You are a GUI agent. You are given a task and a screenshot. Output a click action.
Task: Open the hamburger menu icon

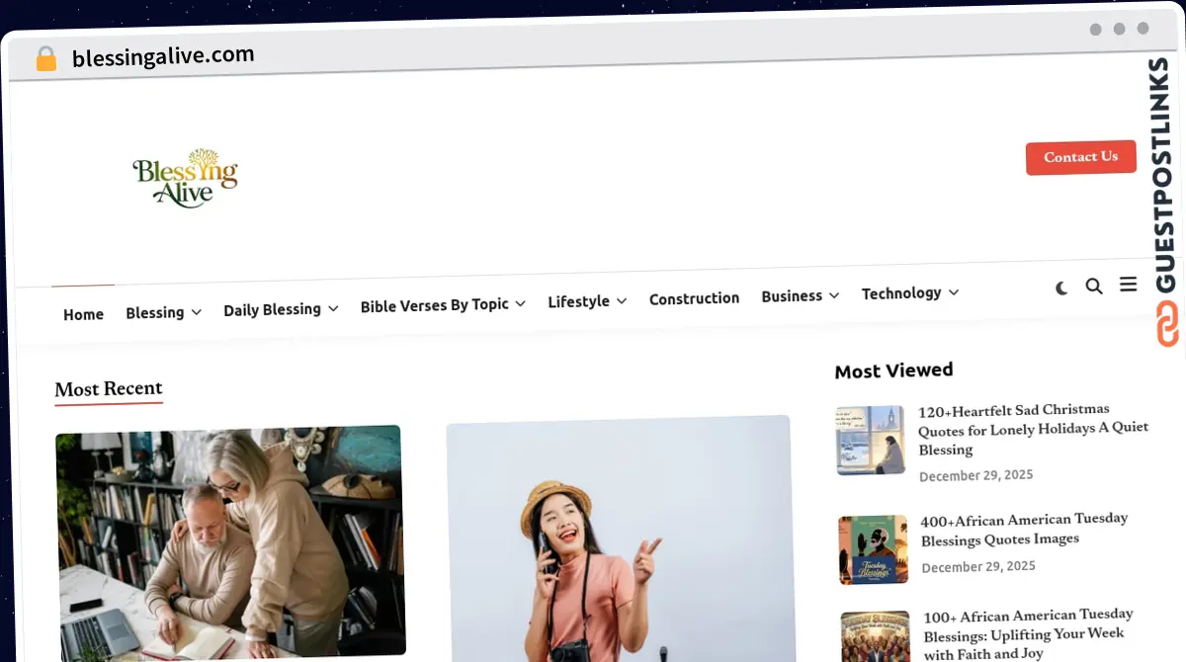click(x=1128, y=285)
